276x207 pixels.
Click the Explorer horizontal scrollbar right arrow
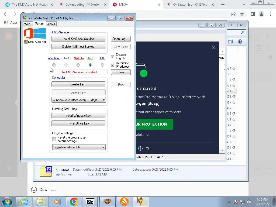(222, 151)
